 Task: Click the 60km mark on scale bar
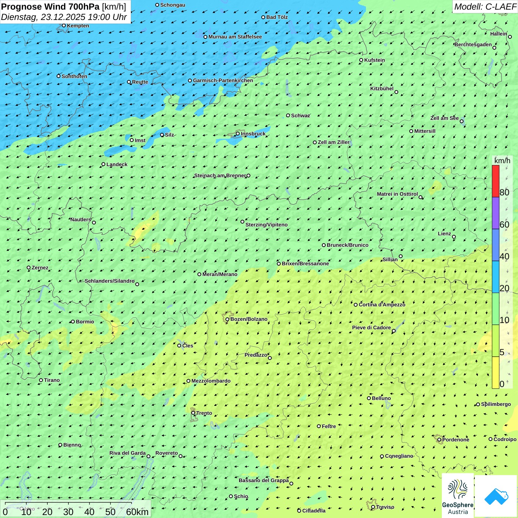(x=137, y=512)
